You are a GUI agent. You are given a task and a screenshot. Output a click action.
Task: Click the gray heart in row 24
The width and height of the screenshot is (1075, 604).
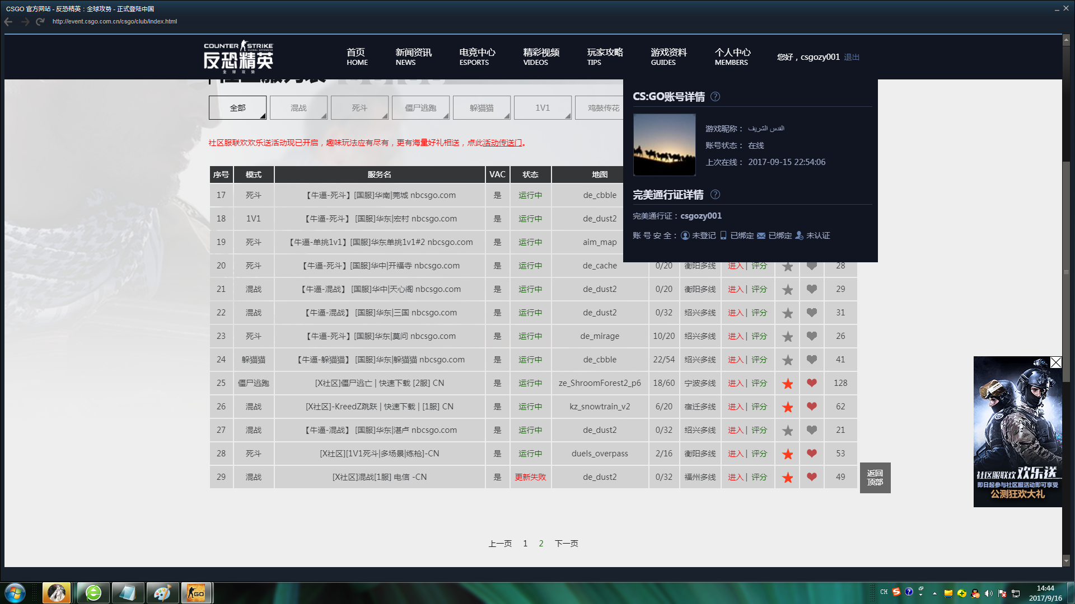tap(811, 360)
